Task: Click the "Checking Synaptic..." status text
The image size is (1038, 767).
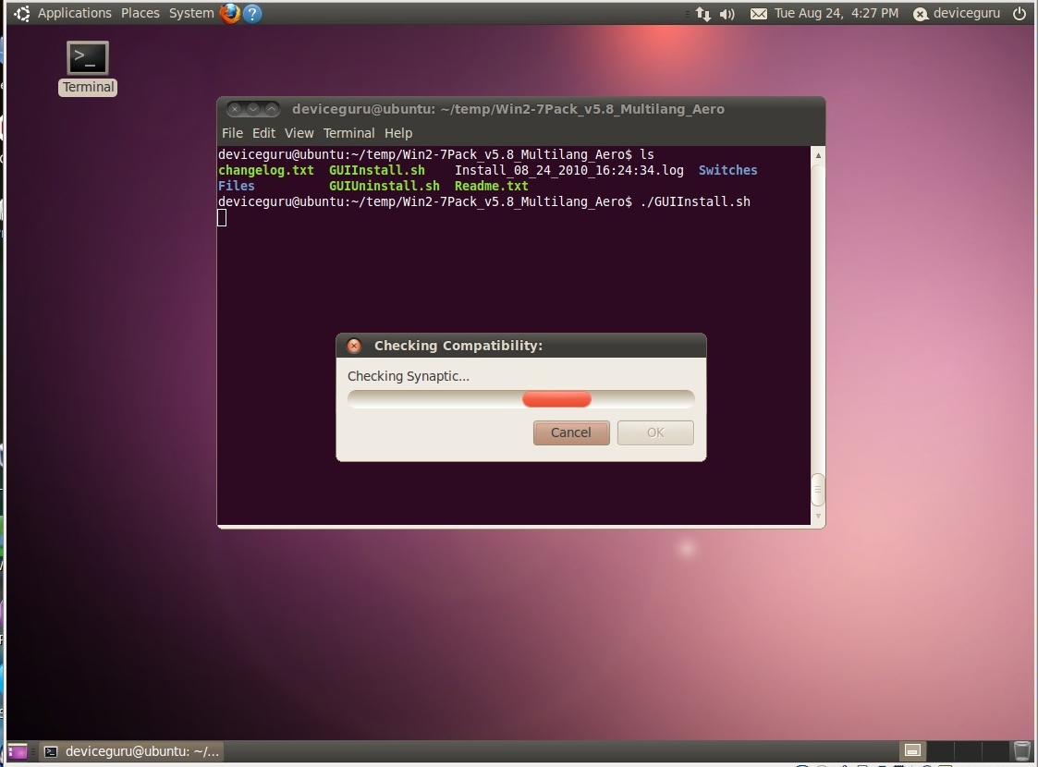Action: click(x=409, y=376)
